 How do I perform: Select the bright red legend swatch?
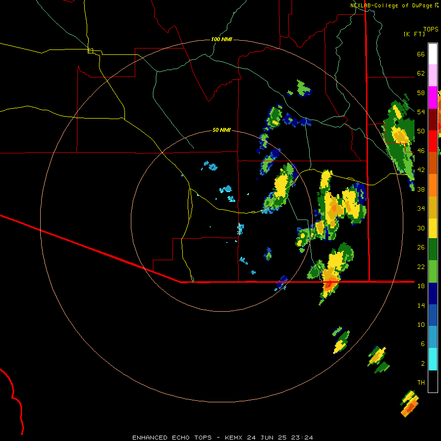433,141
